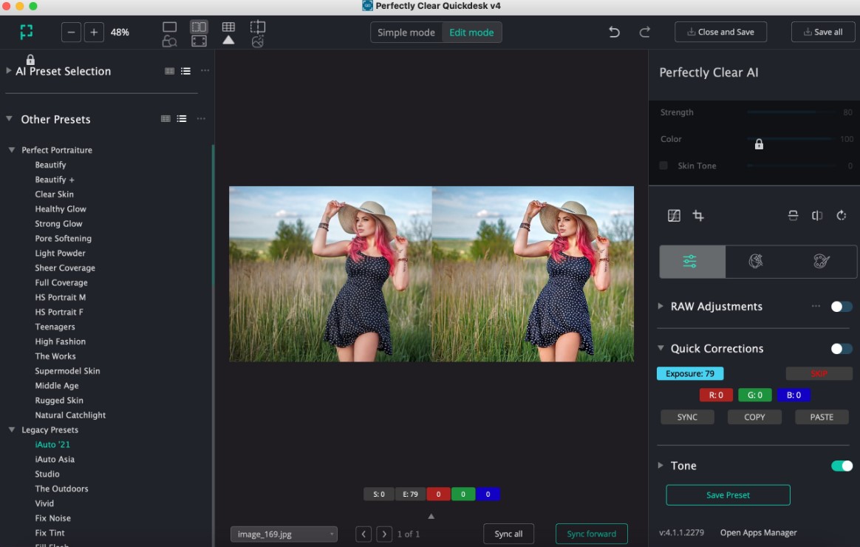The width and height of the screenshot is (860, 547).
Task: Select the fit-to-screen view icon
Action: pos(199,41)
